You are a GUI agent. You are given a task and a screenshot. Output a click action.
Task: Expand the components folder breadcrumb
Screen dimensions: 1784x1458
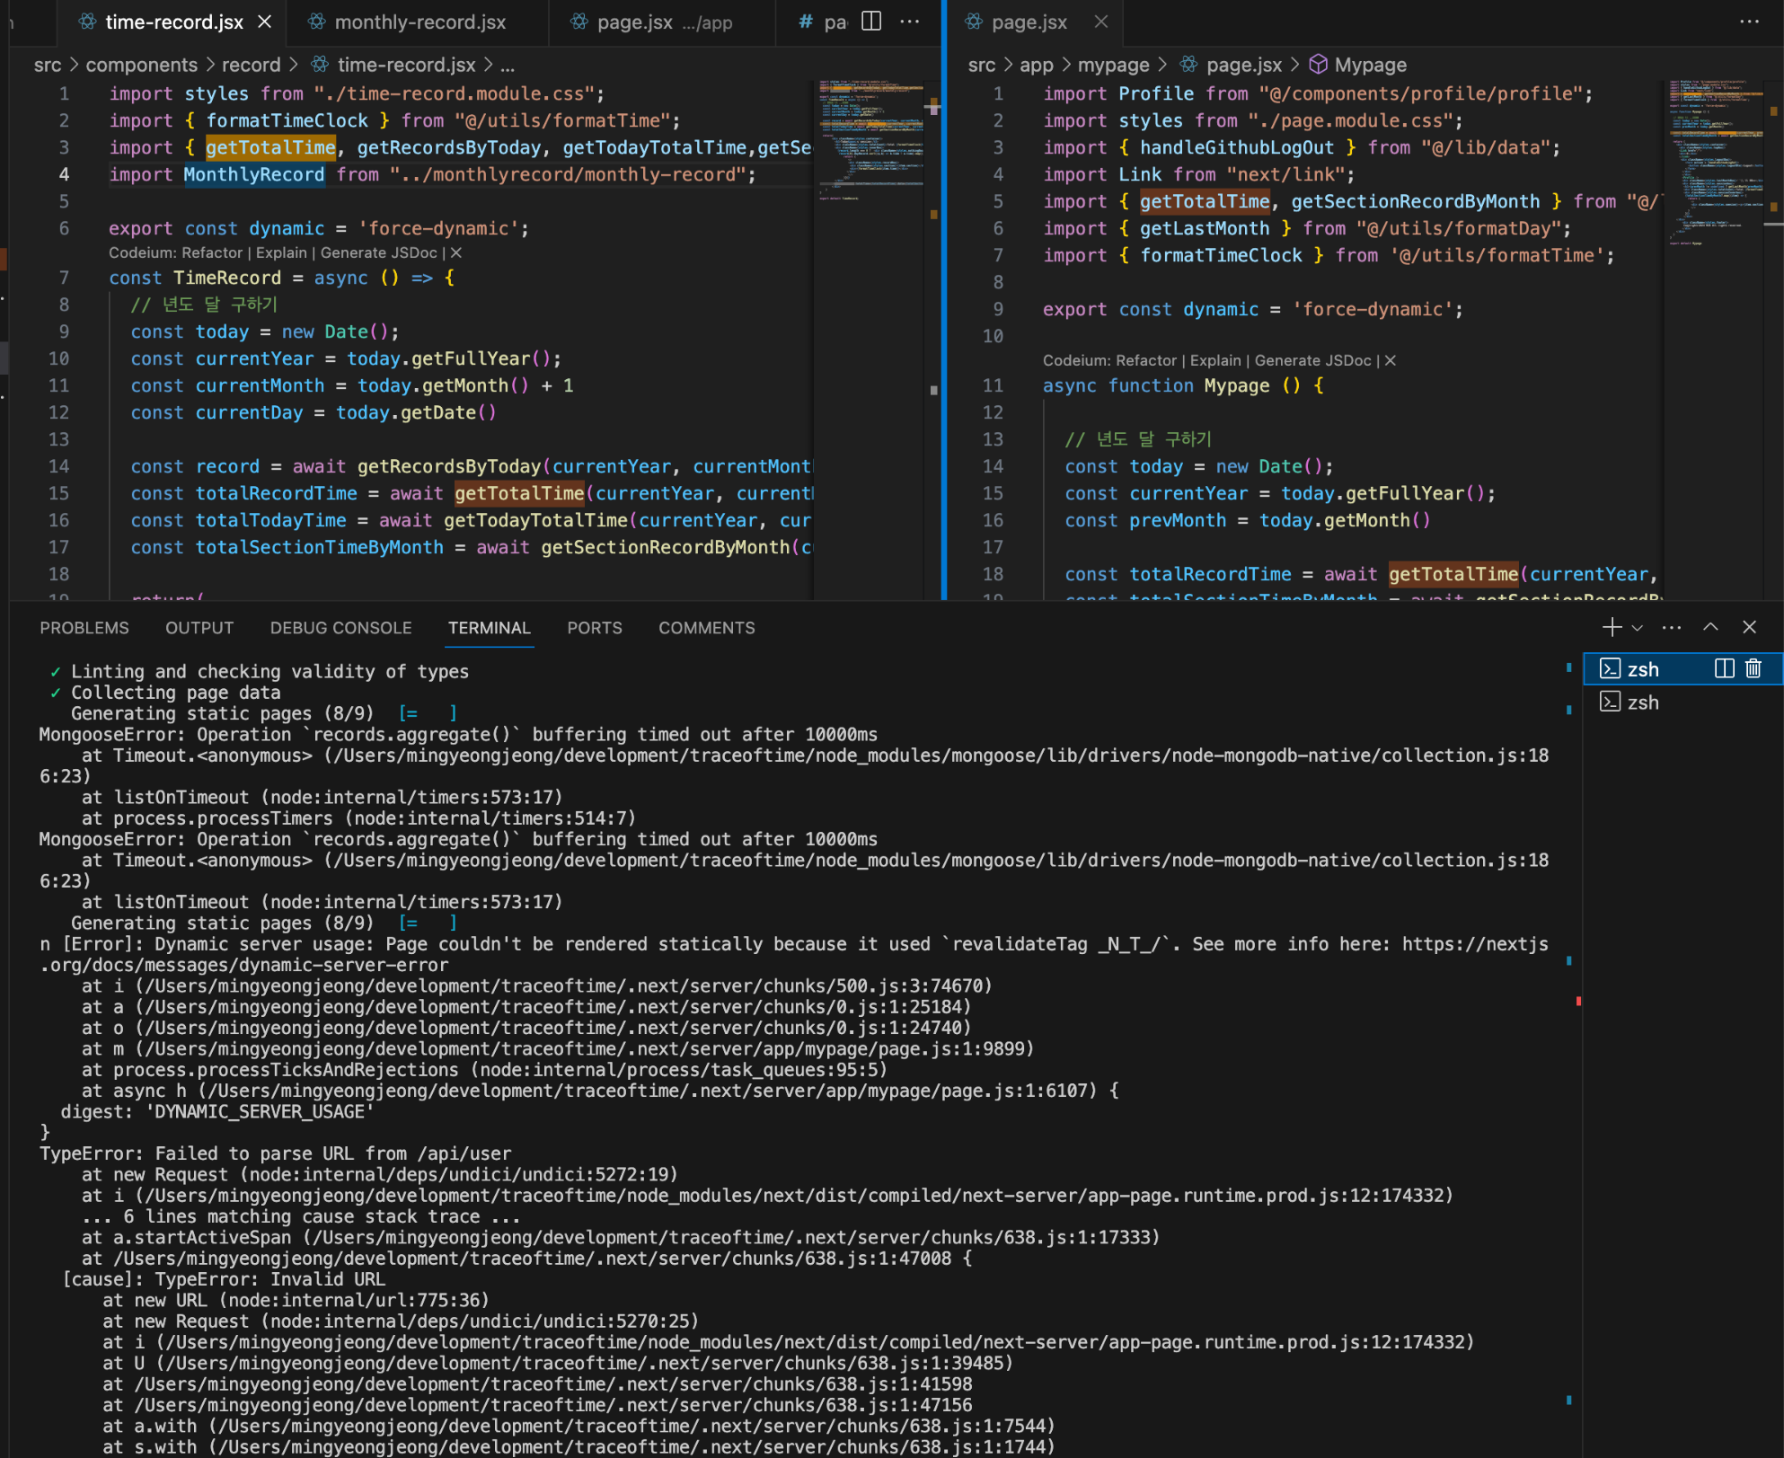click(x=141, y=65)
